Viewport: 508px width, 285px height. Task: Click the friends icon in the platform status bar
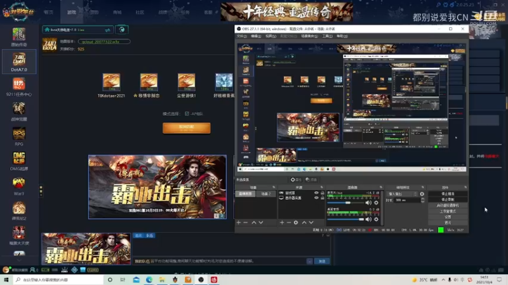33,270
